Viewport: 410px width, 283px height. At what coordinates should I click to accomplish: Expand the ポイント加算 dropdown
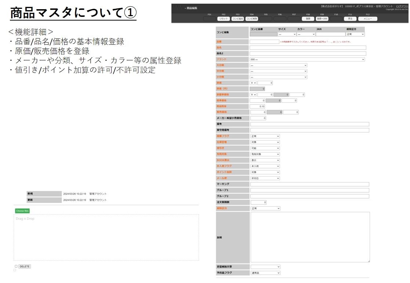265,172
